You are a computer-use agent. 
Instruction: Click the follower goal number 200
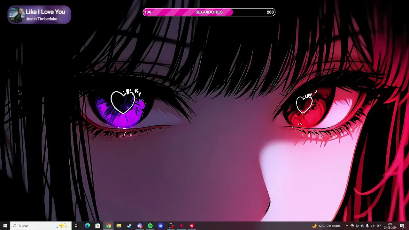click(270, 12)
